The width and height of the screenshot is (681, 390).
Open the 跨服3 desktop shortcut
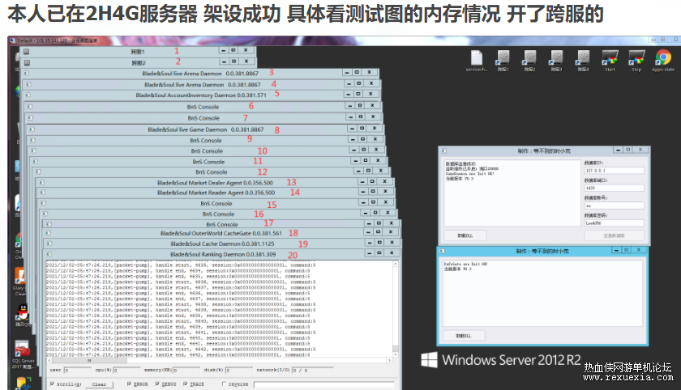point(556,61)
